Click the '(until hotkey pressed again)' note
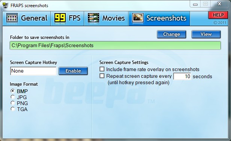Screen dimensions: 231x141 click(x=139, y=83)
